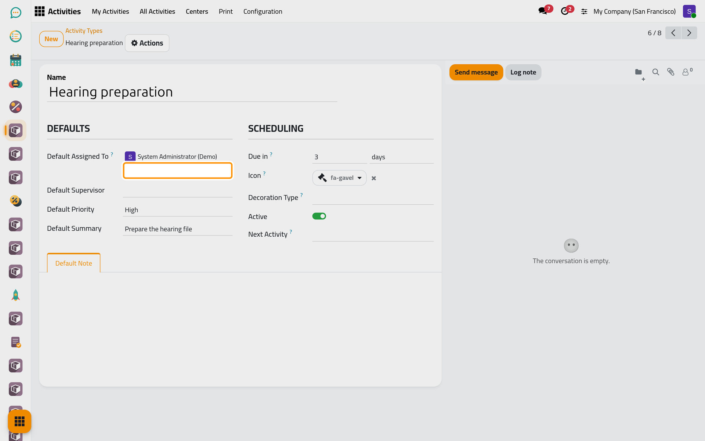This screenshot has height=441, width=705.
Task: Click the Due in number field
Action: [340, 157]
